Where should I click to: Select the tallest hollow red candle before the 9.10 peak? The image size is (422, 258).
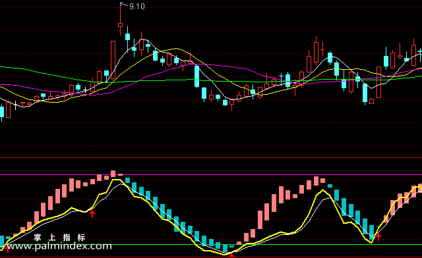pyautogui.click(x=113, y=60)
